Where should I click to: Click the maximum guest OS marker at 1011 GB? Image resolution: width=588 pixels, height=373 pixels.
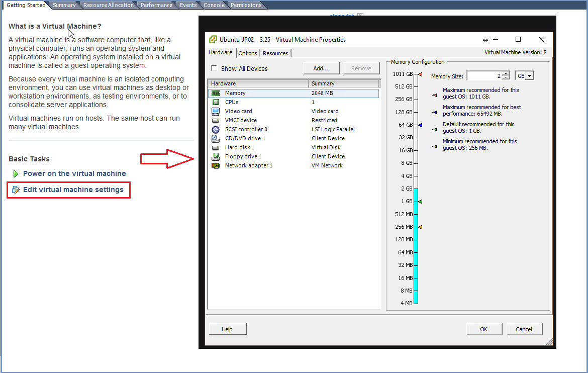[420, 74]
